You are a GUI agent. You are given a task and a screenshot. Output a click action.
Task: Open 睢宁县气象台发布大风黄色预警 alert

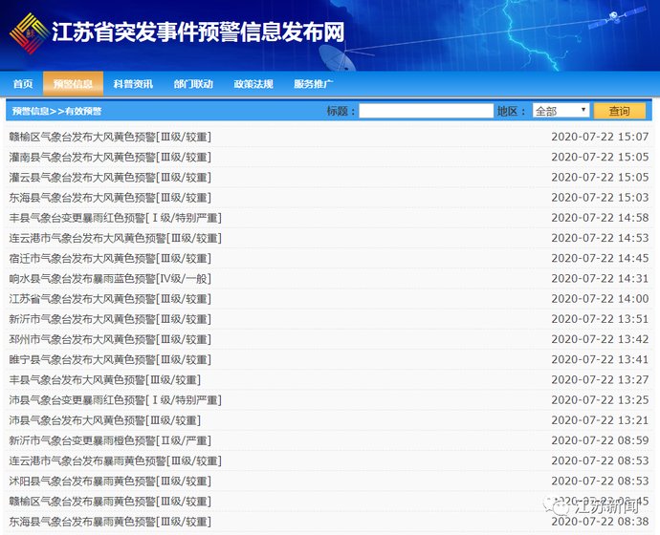point(110,359)
